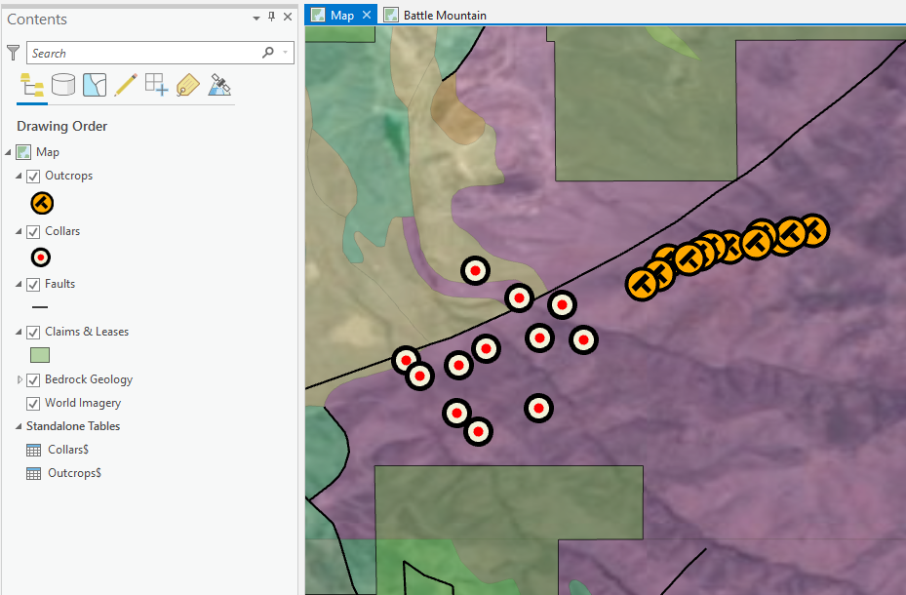
Task: Select the World Imagery layer name
Action: pyautogui.click(x=83, y=403)
